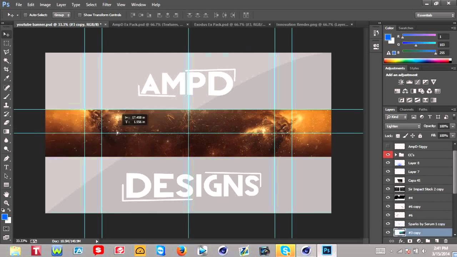457x257 pixels.
Task: Select the Clone Stamp tool
Action: click(6, 105)
